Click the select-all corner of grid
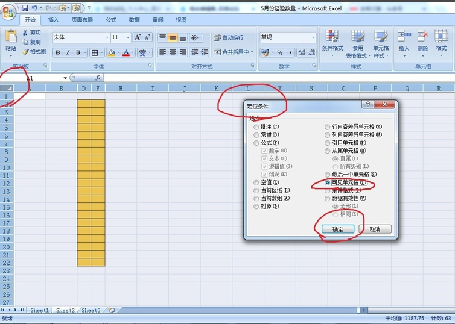 [7, 88]
